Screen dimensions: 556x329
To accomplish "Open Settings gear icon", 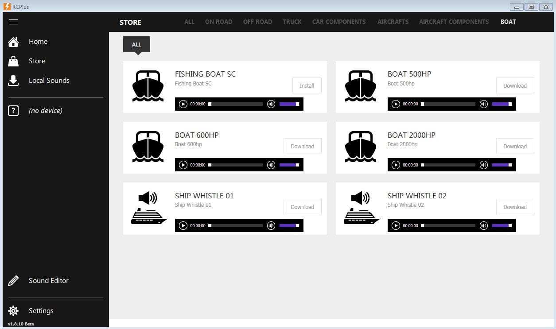I will [x=13, y=311].
